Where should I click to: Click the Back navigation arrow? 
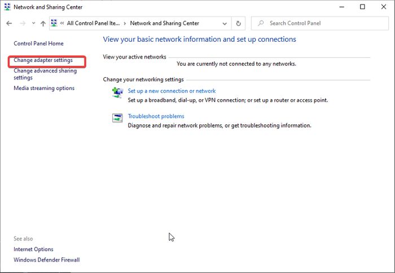[x=9, y=24]
